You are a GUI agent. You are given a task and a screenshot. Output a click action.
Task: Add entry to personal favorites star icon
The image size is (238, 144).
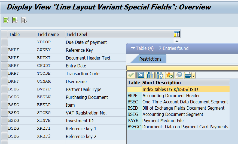169,75
